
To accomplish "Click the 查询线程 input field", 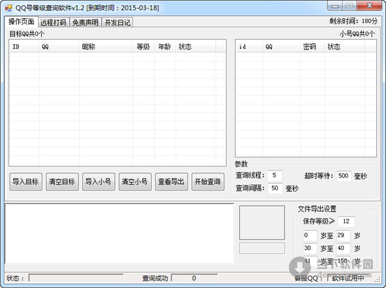I will (x=275, y=175).
